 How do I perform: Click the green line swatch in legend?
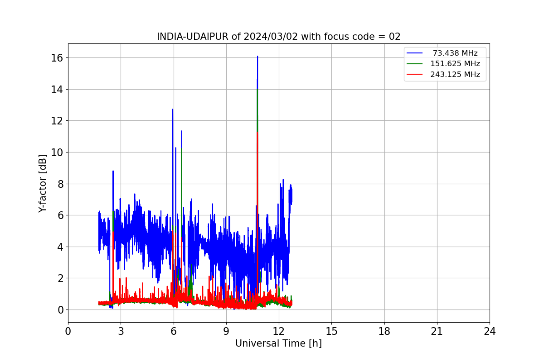click(415, 64)
